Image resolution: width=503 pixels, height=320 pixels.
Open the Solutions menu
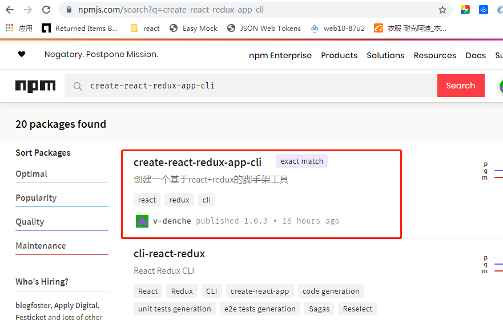(x=385, y=55)
